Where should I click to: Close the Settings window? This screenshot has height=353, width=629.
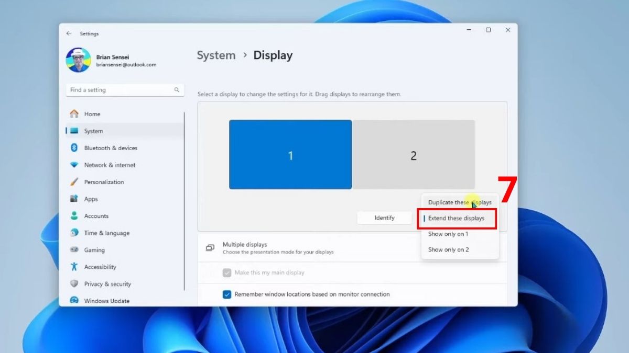click(507, 30)
